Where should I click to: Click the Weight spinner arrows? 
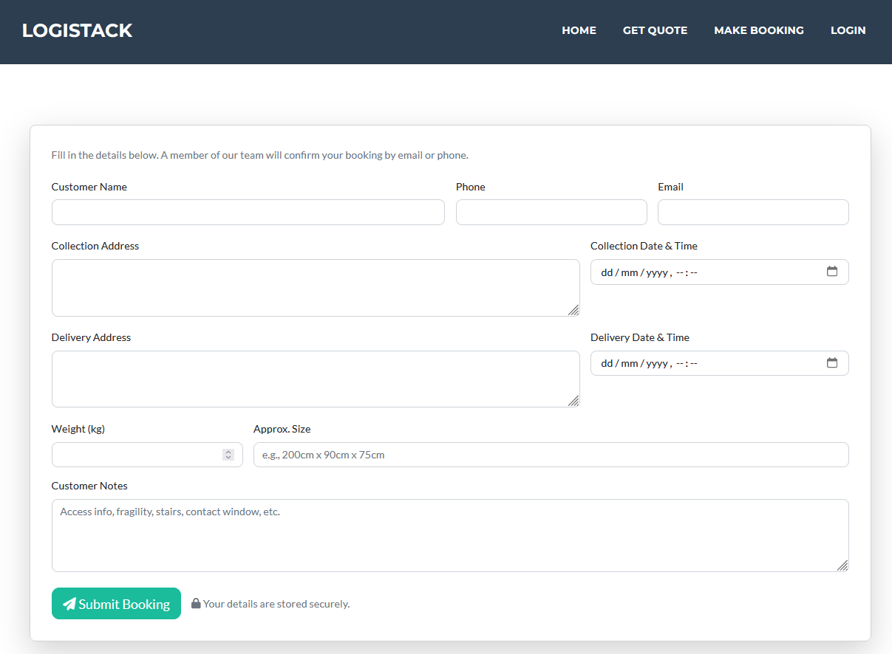(228, 455)
